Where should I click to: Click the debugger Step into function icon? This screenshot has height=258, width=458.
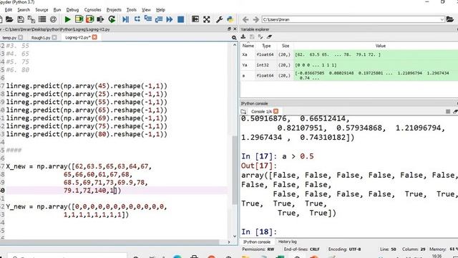point(148,19)
